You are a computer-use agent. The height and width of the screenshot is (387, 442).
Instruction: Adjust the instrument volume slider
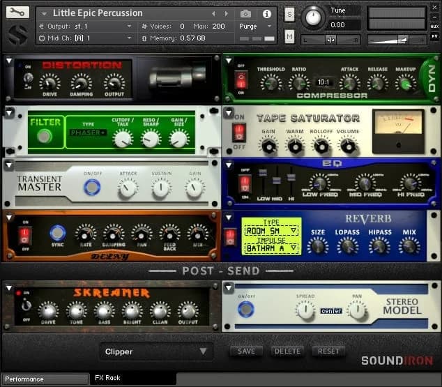coord(397,40)
